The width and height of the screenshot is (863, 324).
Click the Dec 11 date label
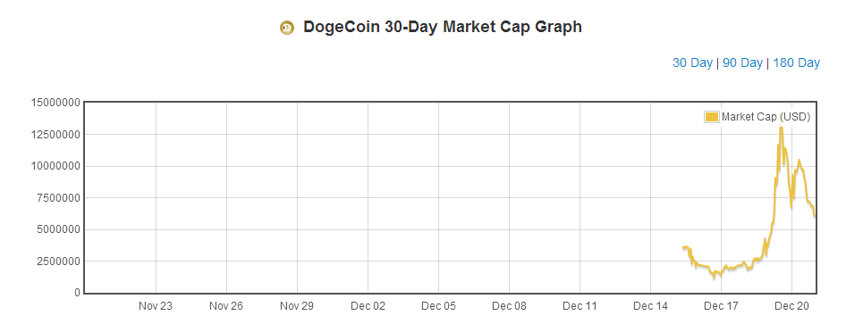point(580,306)
